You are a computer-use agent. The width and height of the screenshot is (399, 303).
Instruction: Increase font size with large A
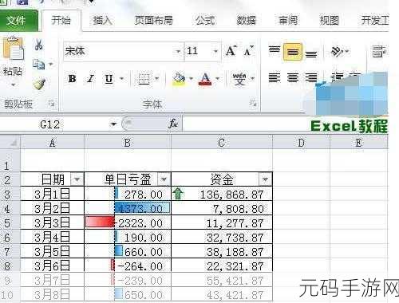[x=231, y=51]
